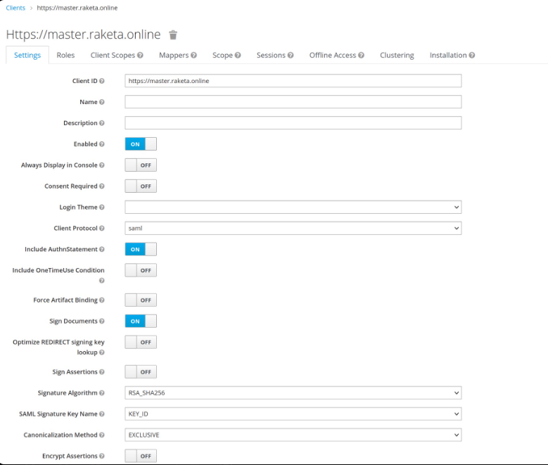This screenshot has height=465, width=548.
Task: Turn on Force Artifact Binding
Action: [x=141, y=300]
